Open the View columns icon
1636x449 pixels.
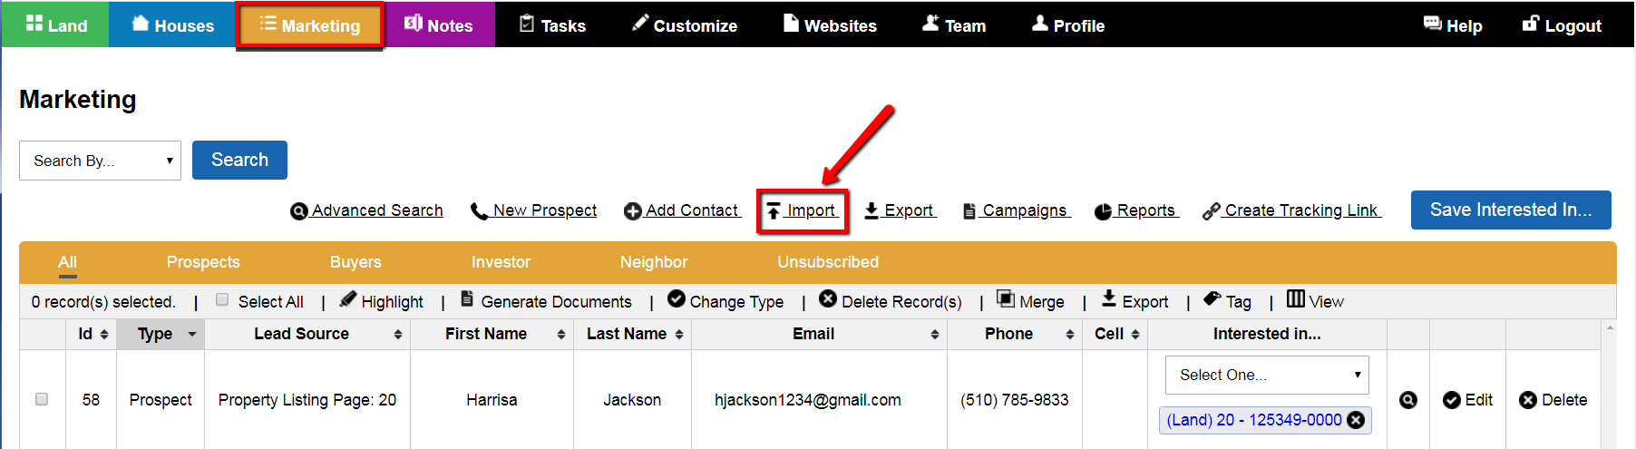(x=1295, y=299)
